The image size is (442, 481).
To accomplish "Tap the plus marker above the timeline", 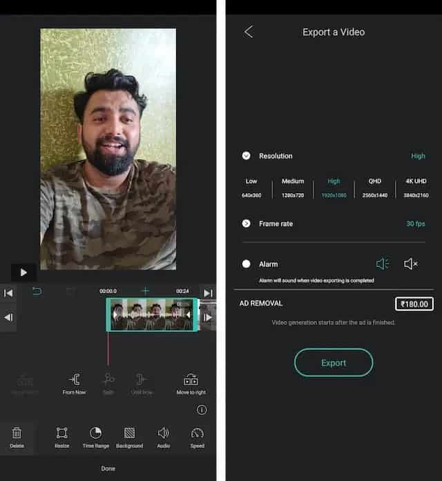I will [146, 291].
